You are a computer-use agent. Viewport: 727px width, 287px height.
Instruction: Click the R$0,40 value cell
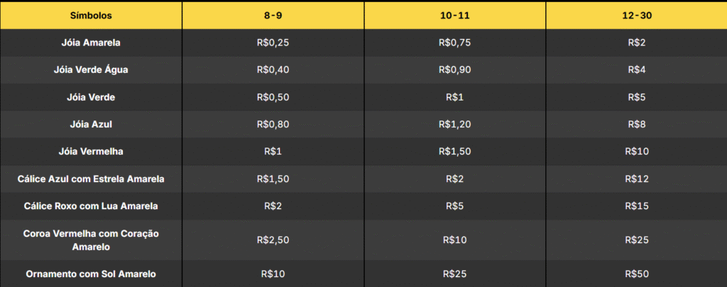(x=273, y=70)
